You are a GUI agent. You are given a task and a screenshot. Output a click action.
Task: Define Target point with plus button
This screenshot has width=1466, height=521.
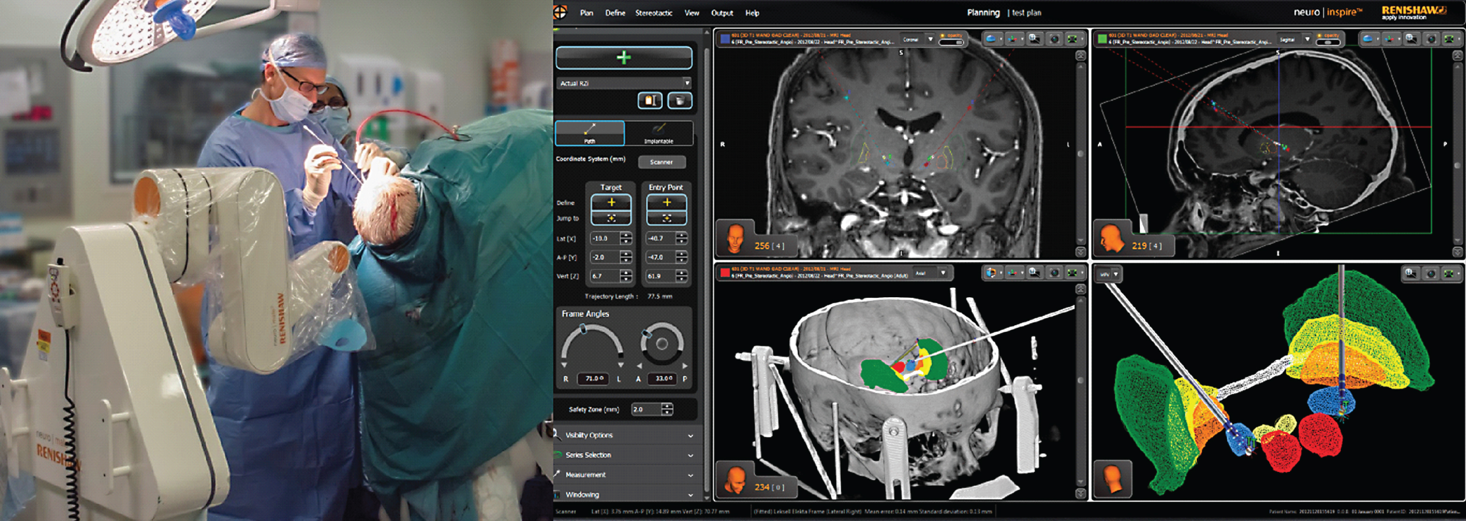[611, 203]
